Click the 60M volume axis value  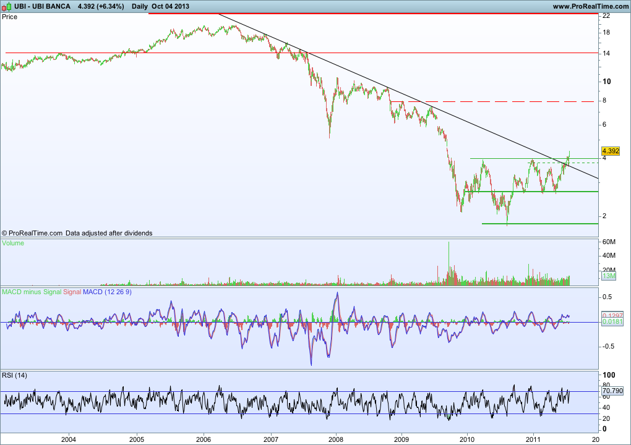609,242
